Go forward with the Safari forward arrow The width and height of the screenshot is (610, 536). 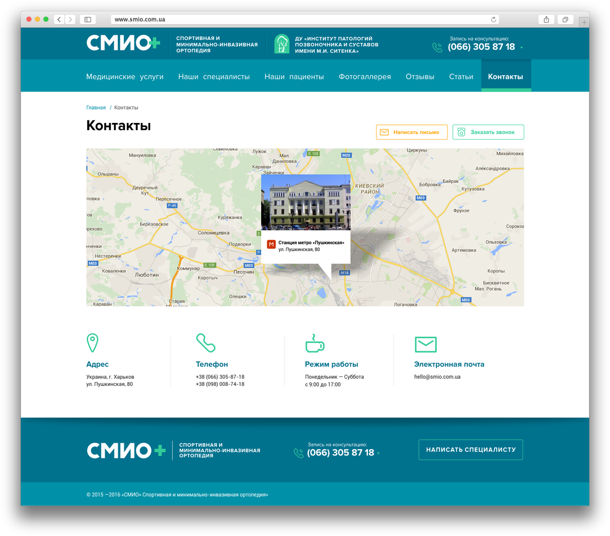[x=70, y=20]
